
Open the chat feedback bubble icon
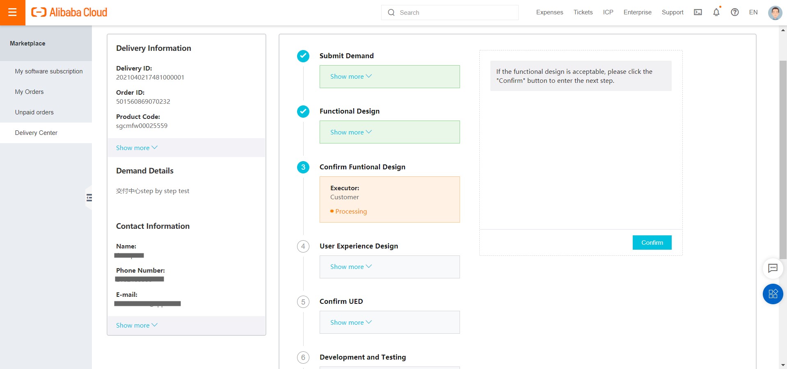pos(773,268)
